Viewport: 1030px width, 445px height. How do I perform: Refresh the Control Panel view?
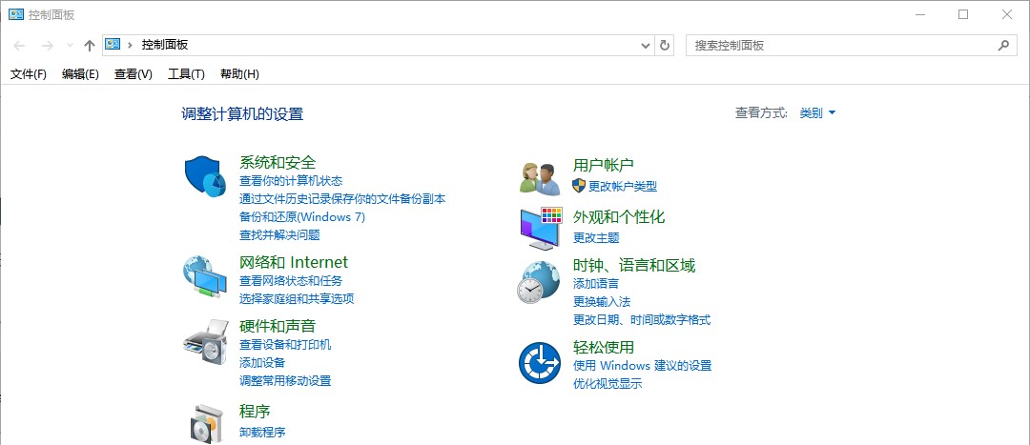pos(665,46)
